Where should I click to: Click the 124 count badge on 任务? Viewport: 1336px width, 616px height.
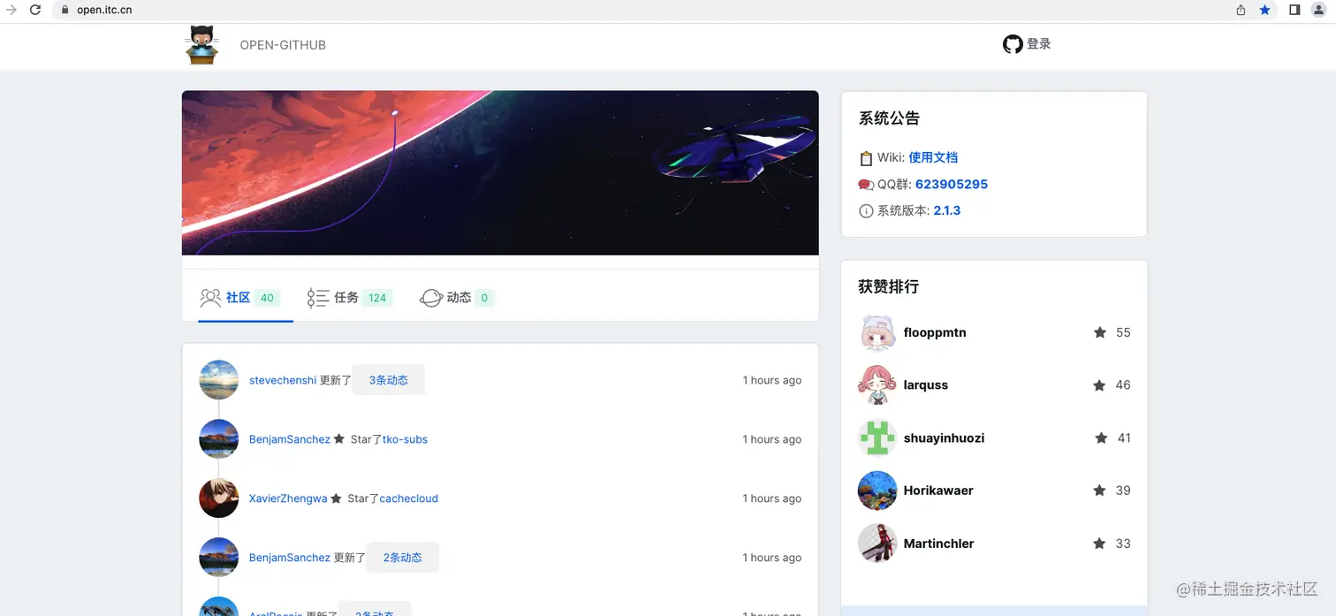[377, 298]
